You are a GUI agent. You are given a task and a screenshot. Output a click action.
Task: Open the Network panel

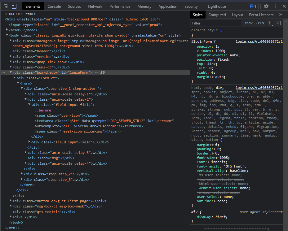point(95,6)
